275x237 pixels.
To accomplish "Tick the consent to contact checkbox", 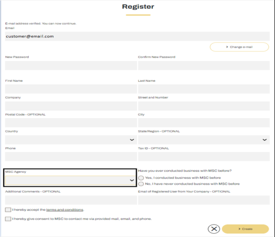I will tap(8, 219).
